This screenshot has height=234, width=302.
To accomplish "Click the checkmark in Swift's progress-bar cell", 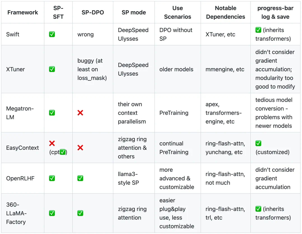I will tap(258, 30).
